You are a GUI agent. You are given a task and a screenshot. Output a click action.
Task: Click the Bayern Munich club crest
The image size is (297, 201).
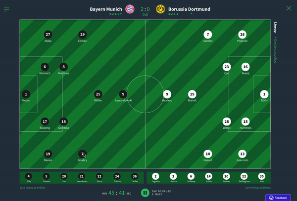coord(130,9)
